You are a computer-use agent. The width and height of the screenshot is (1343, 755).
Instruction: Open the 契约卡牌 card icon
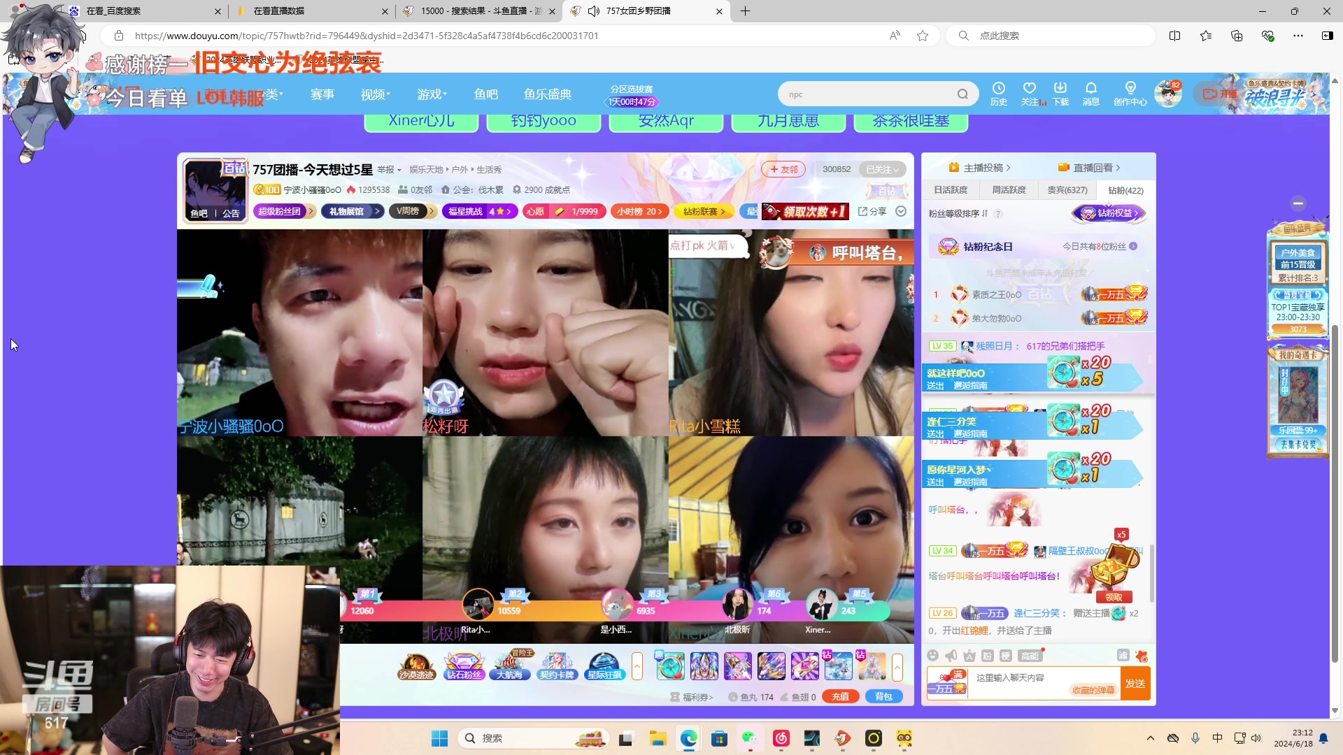(x=557, y=666)
